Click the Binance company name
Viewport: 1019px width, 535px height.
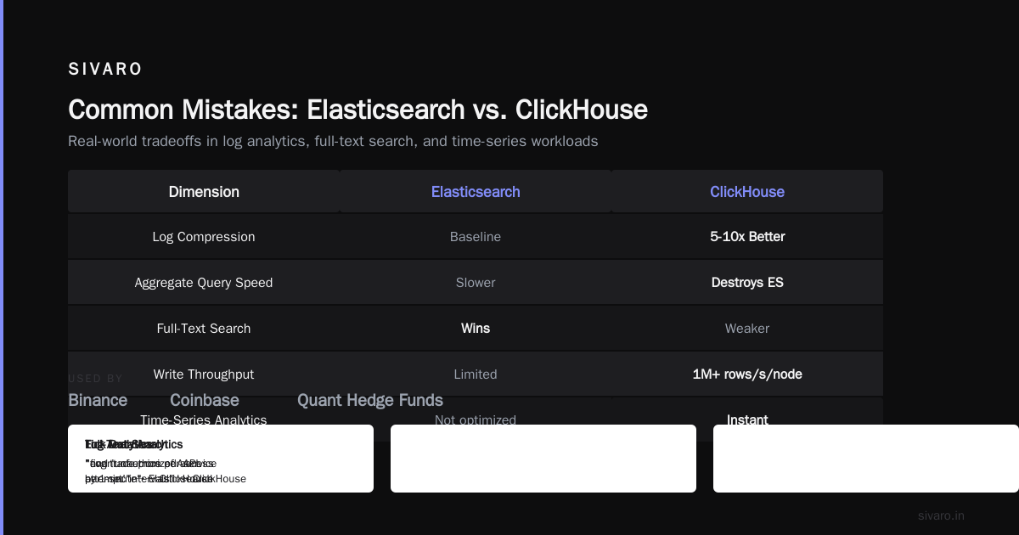[98, 400]
